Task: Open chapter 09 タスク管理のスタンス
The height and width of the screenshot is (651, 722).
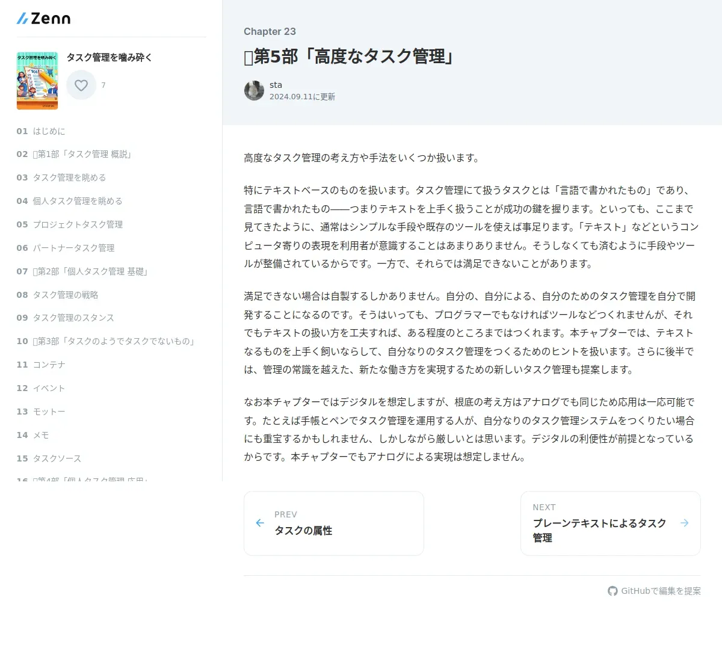Action: [66, 318]
